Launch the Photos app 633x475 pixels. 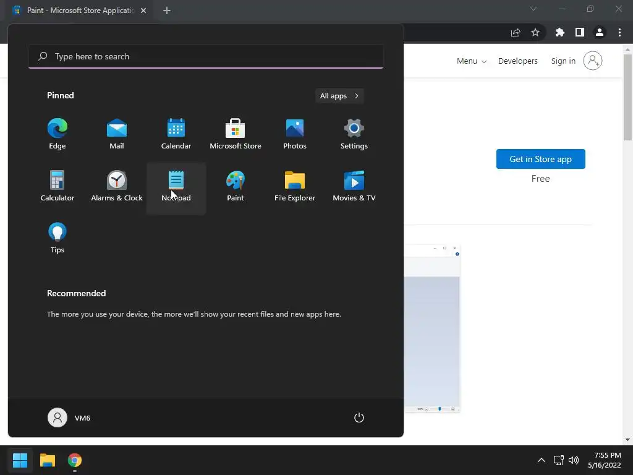pyautogui.click(x=295, y=134)
